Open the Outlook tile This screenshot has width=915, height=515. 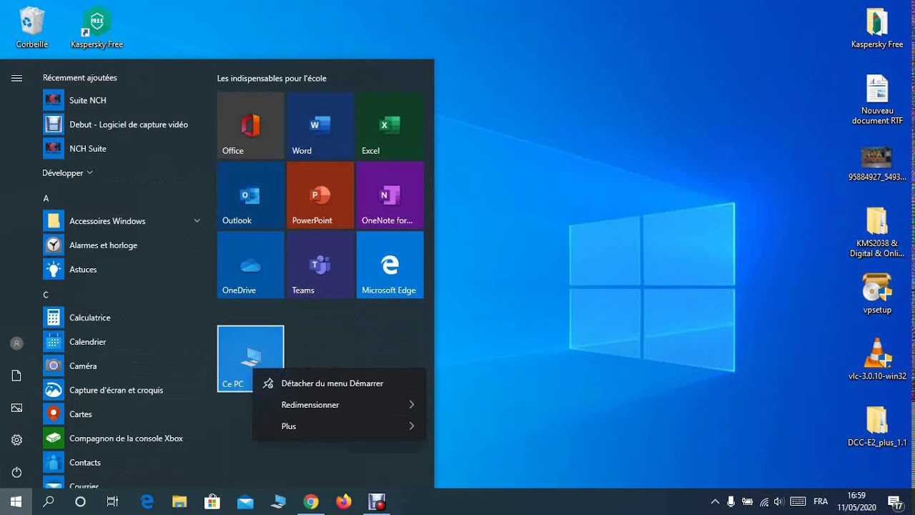tap(250, 195)
